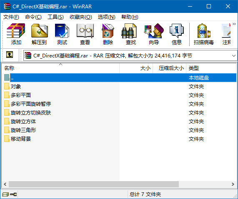Click the 添加 (Add) toolbar icon
238x199 pixels.
16,34
